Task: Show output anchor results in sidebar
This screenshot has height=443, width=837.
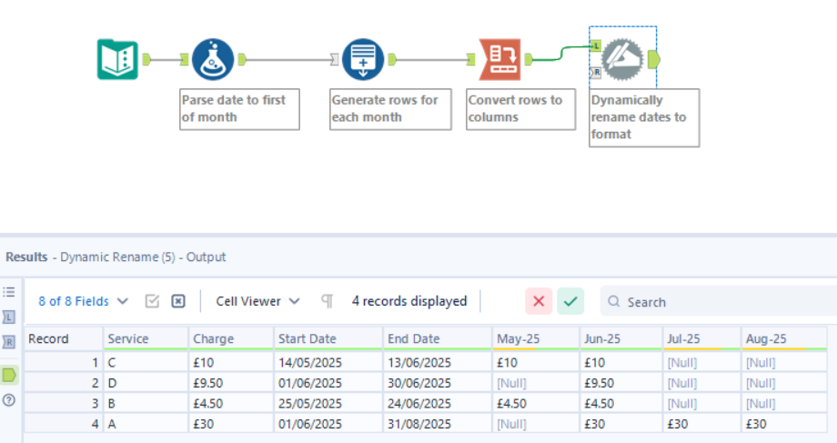Action: click(9, 375)
